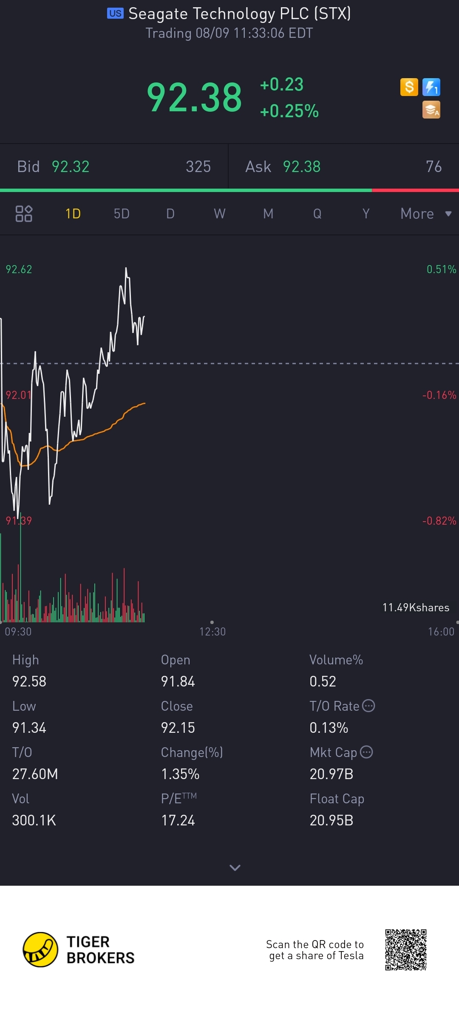This screenshot has width=459, height=1014.
Task: Switch to the 5D chart tab
Action: tap(122, 214)
